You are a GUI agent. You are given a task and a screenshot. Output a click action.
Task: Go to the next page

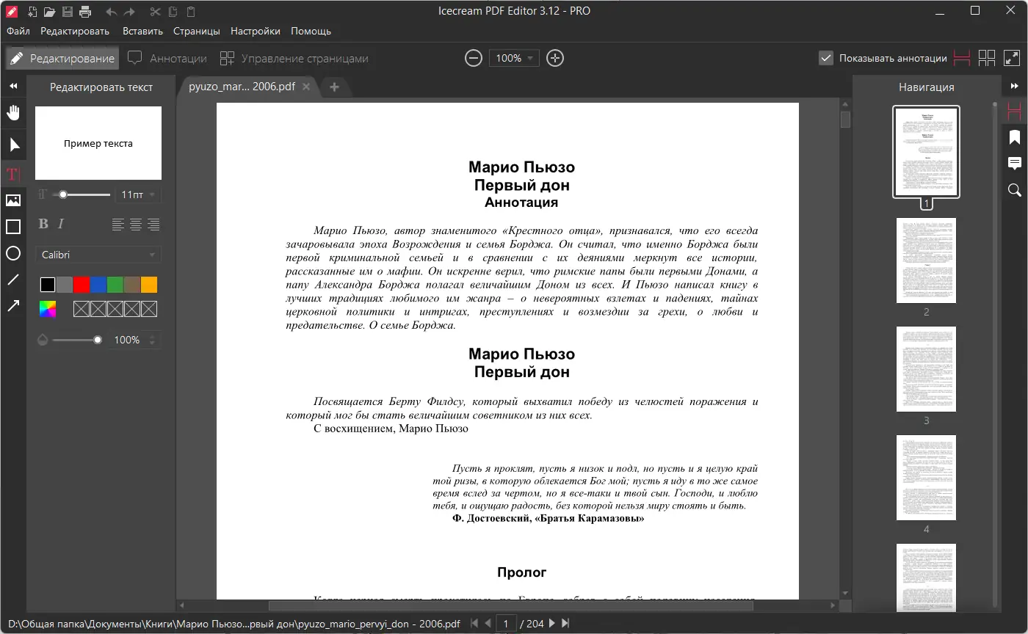coord(551,623)
